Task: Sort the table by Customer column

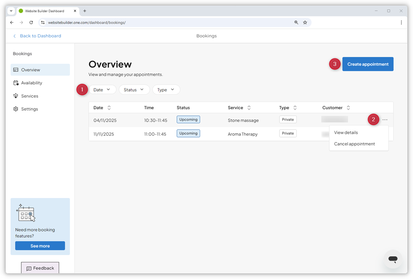Action: pyautogui.click(x=348, y=107)
